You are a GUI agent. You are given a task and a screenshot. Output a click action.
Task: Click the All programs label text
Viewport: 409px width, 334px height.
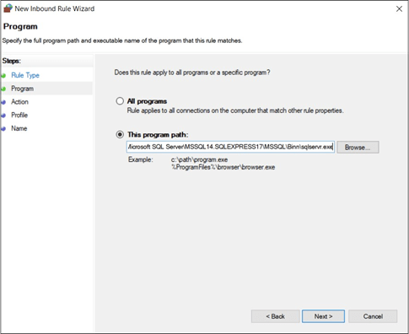pos(147,101)
